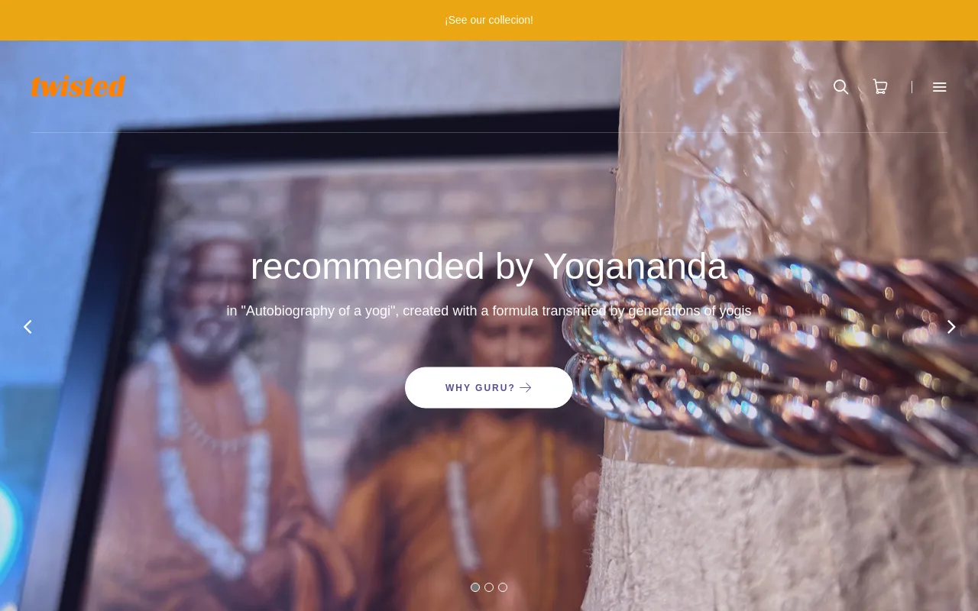This screenshot has width=978, height=611.
Task: Select the second slide indicator dot
Action: (489, 587)
